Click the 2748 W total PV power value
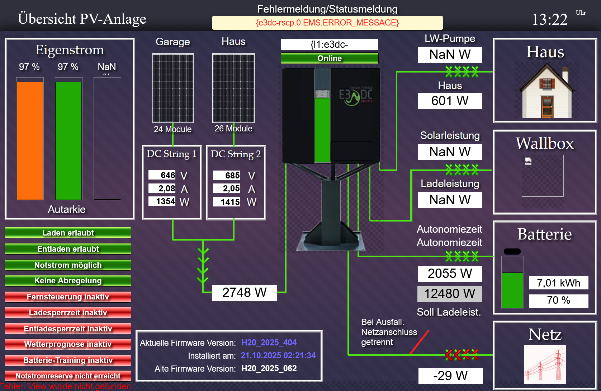Screen dimensions: 601x391 pos(245,293)
